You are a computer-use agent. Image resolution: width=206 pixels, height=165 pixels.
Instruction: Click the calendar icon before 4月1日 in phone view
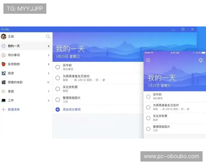tap(163, 109)
